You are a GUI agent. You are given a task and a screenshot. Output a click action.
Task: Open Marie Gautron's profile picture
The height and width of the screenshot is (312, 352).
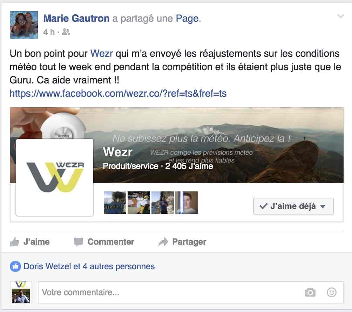[24, 25]
